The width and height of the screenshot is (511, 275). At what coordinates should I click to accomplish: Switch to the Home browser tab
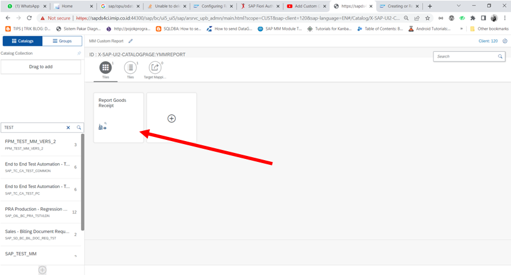tap(73, 6)
